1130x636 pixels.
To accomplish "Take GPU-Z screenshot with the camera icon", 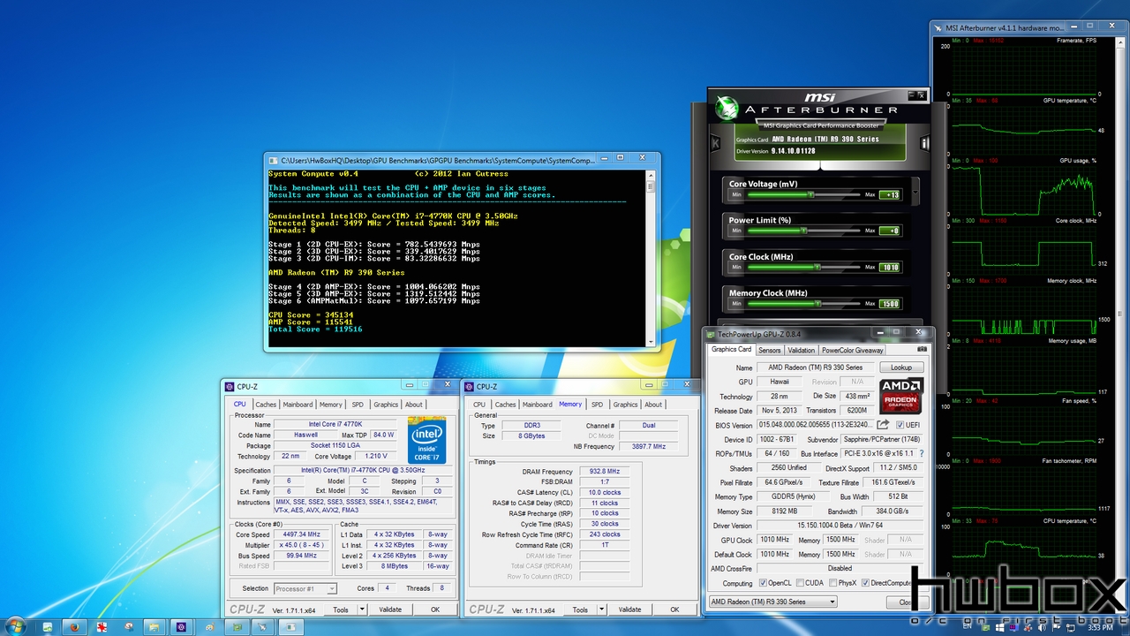I will point(922,350).
